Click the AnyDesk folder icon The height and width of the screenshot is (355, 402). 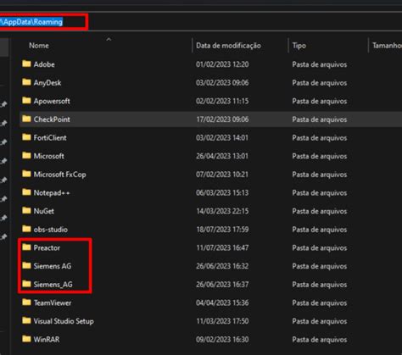click(26, 82)
